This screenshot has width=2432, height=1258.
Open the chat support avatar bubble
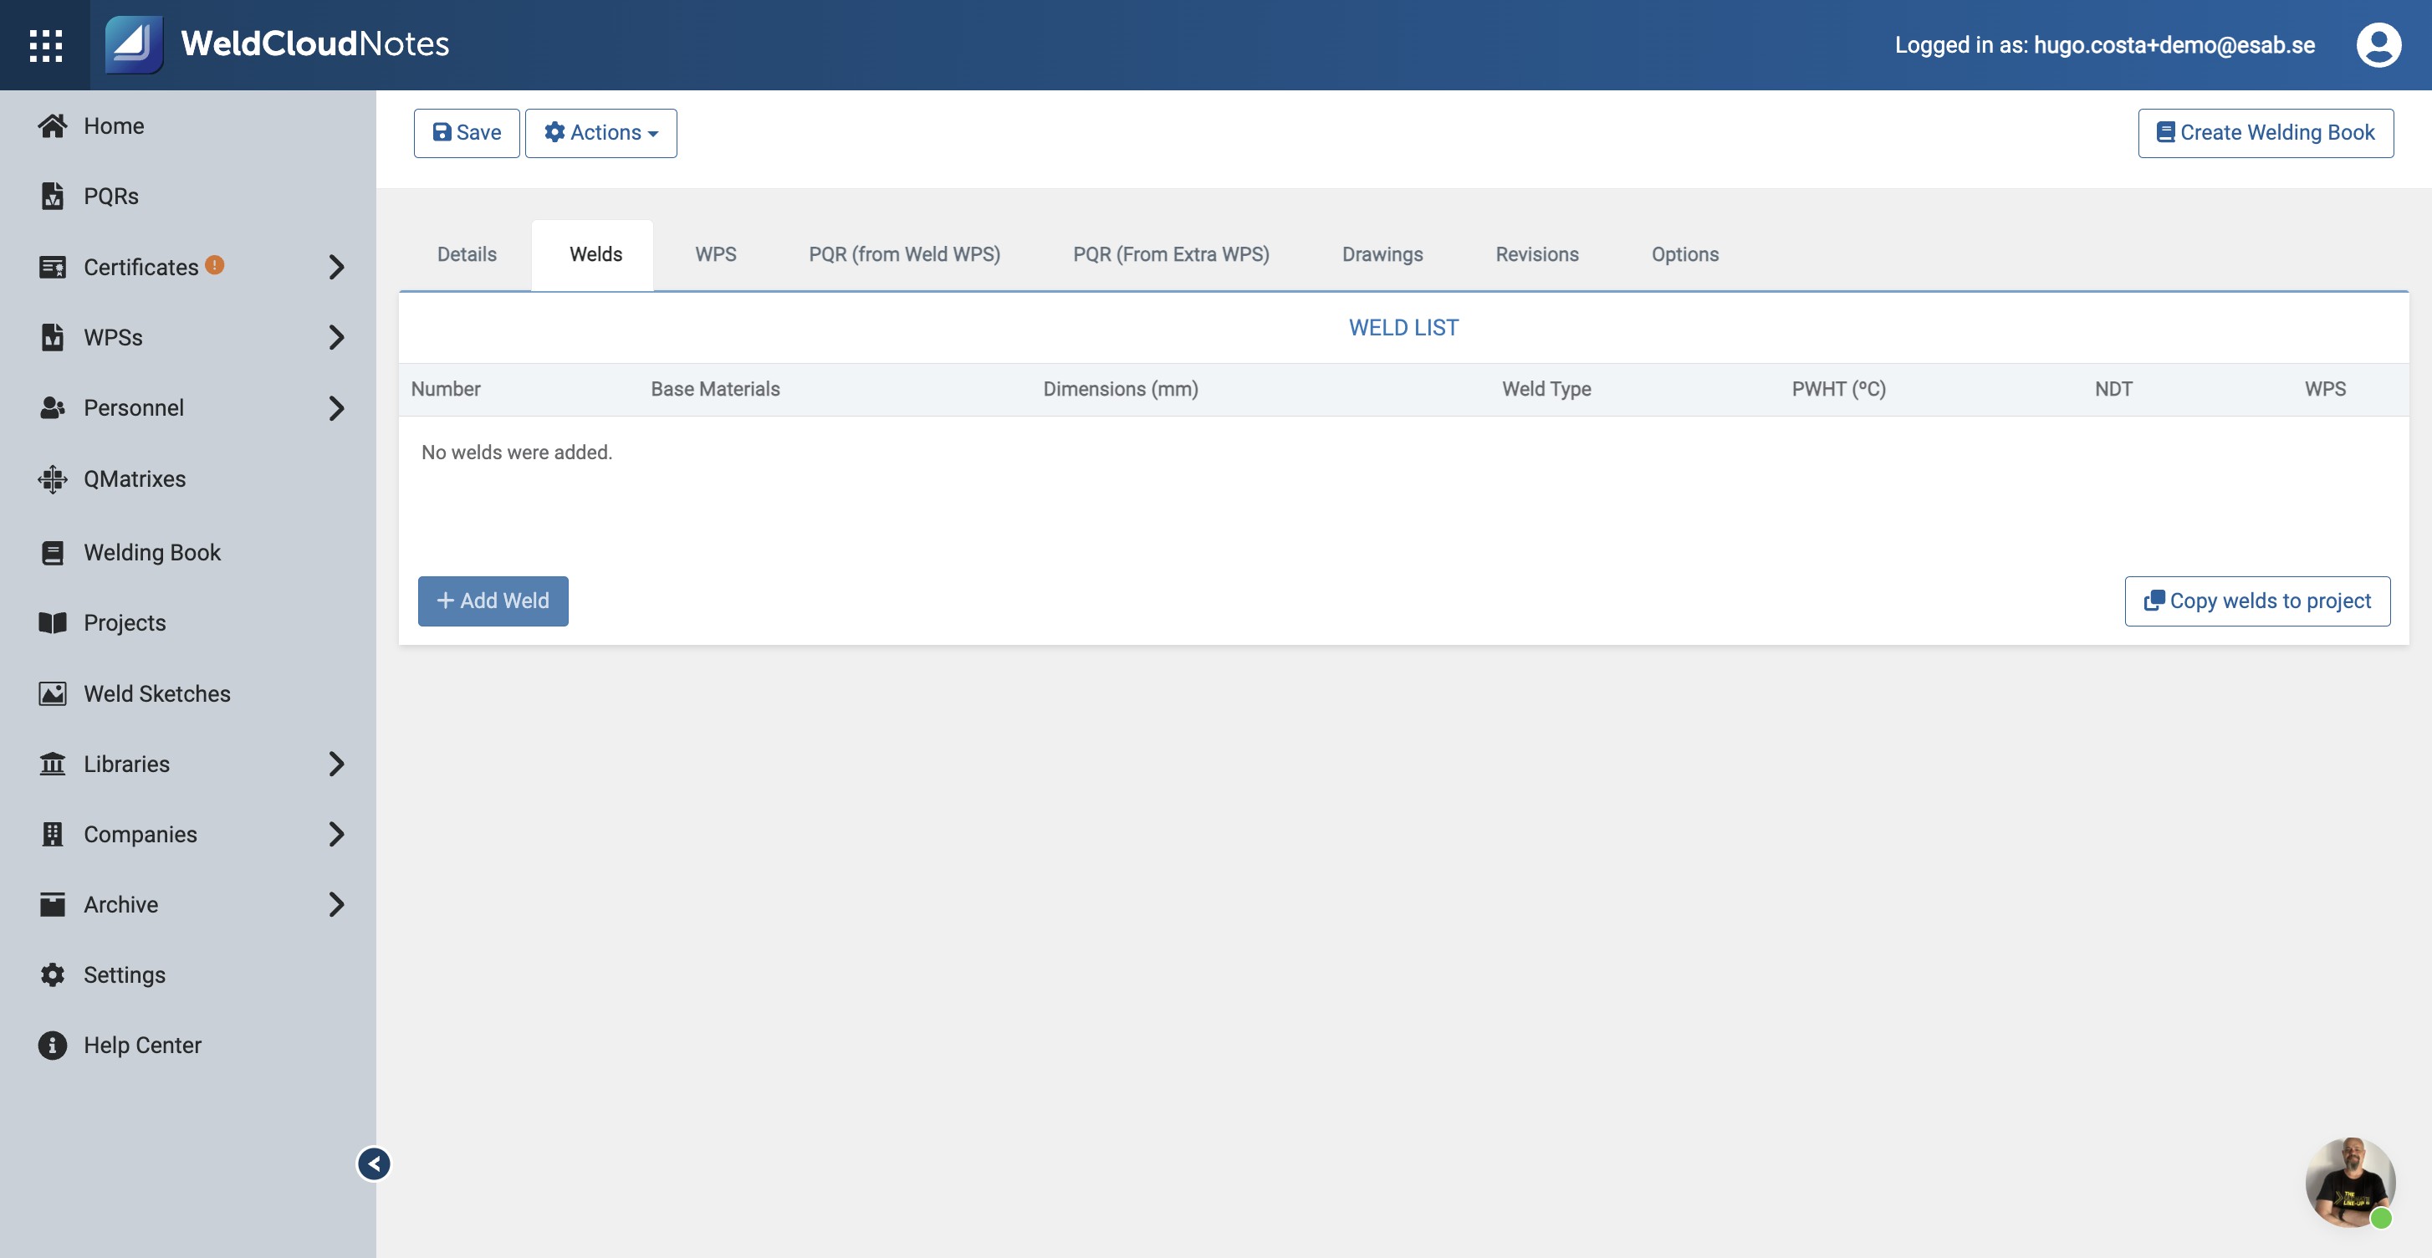2350,1183
